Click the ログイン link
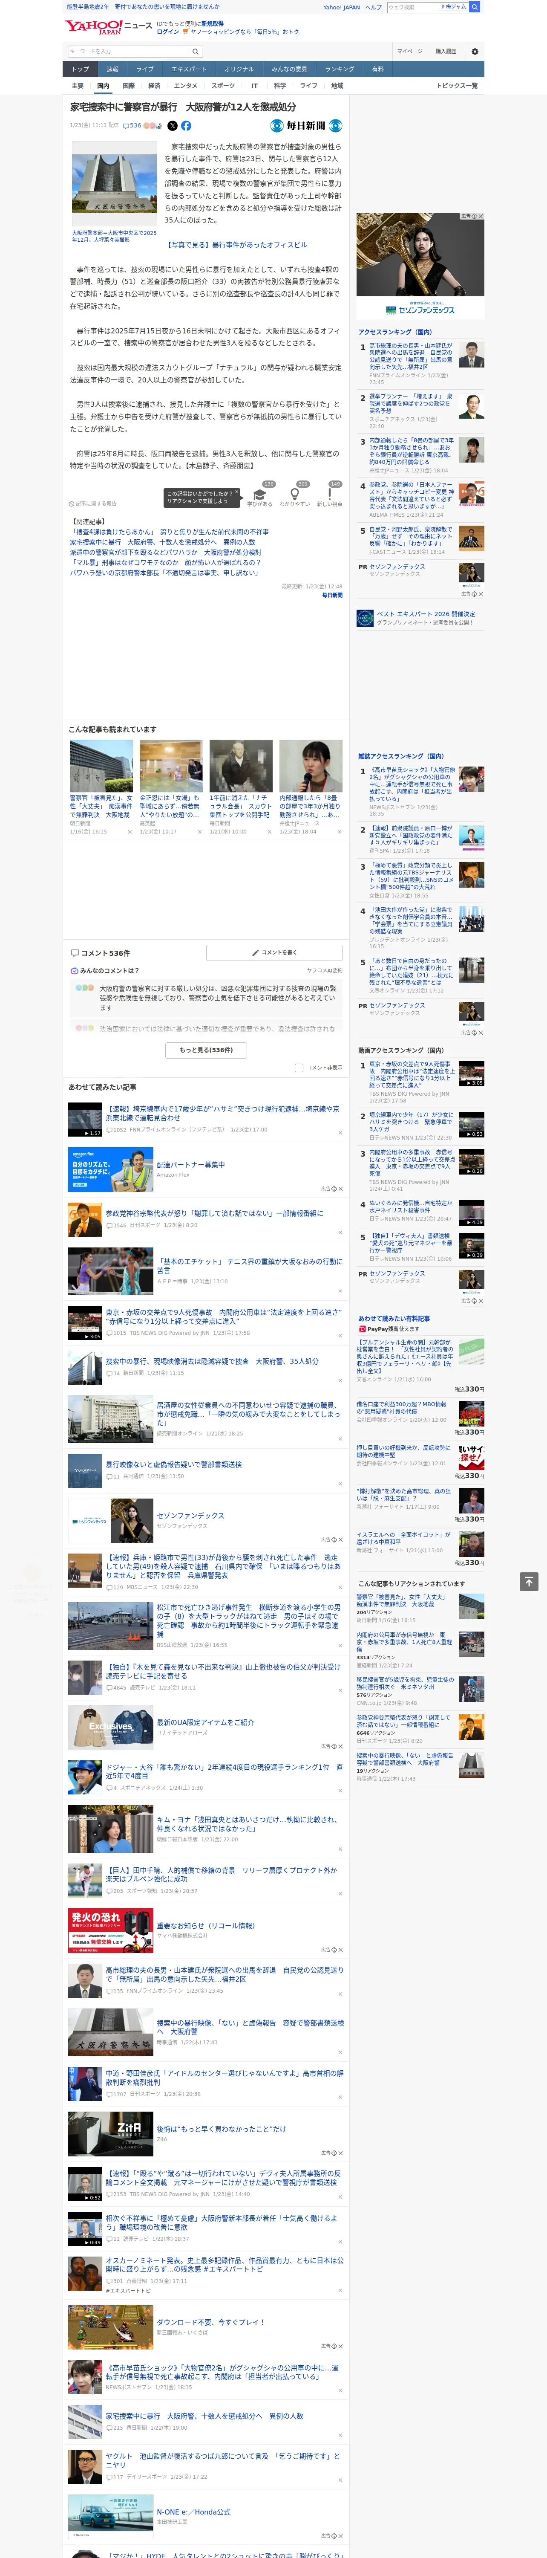 pos(168,32)
